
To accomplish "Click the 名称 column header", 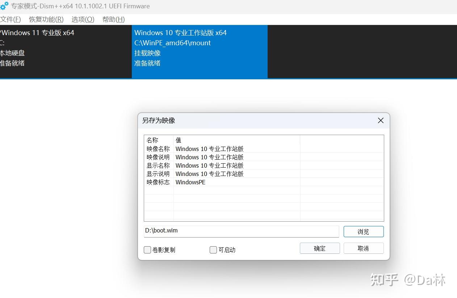I will [x=159, y=140].
